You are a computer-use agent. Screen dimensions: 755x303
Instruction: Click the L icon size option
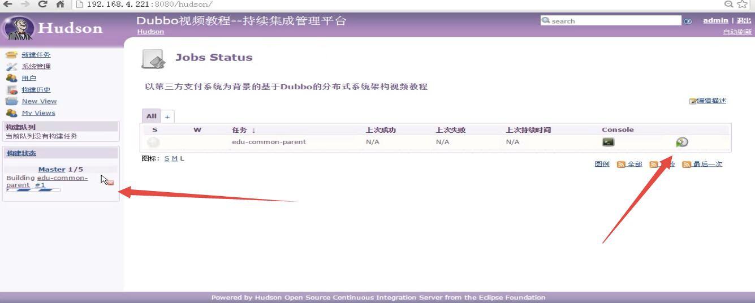click(x=182, y=158)
